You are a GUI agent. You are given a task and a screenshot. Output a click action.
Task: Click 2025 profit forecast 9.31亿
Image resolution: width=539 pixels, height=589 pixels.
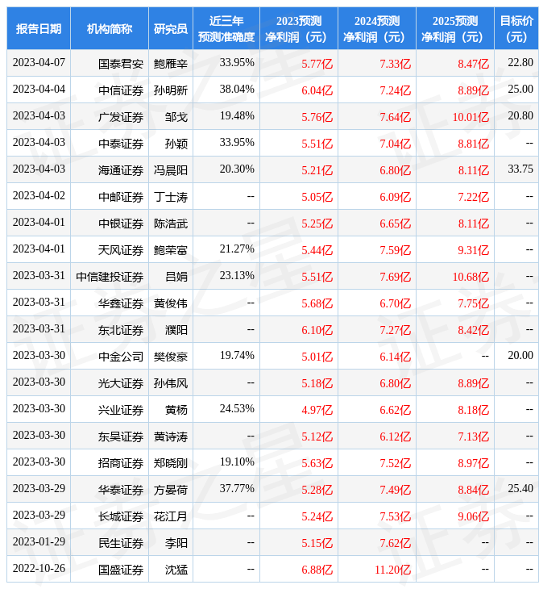click(474, 250)
